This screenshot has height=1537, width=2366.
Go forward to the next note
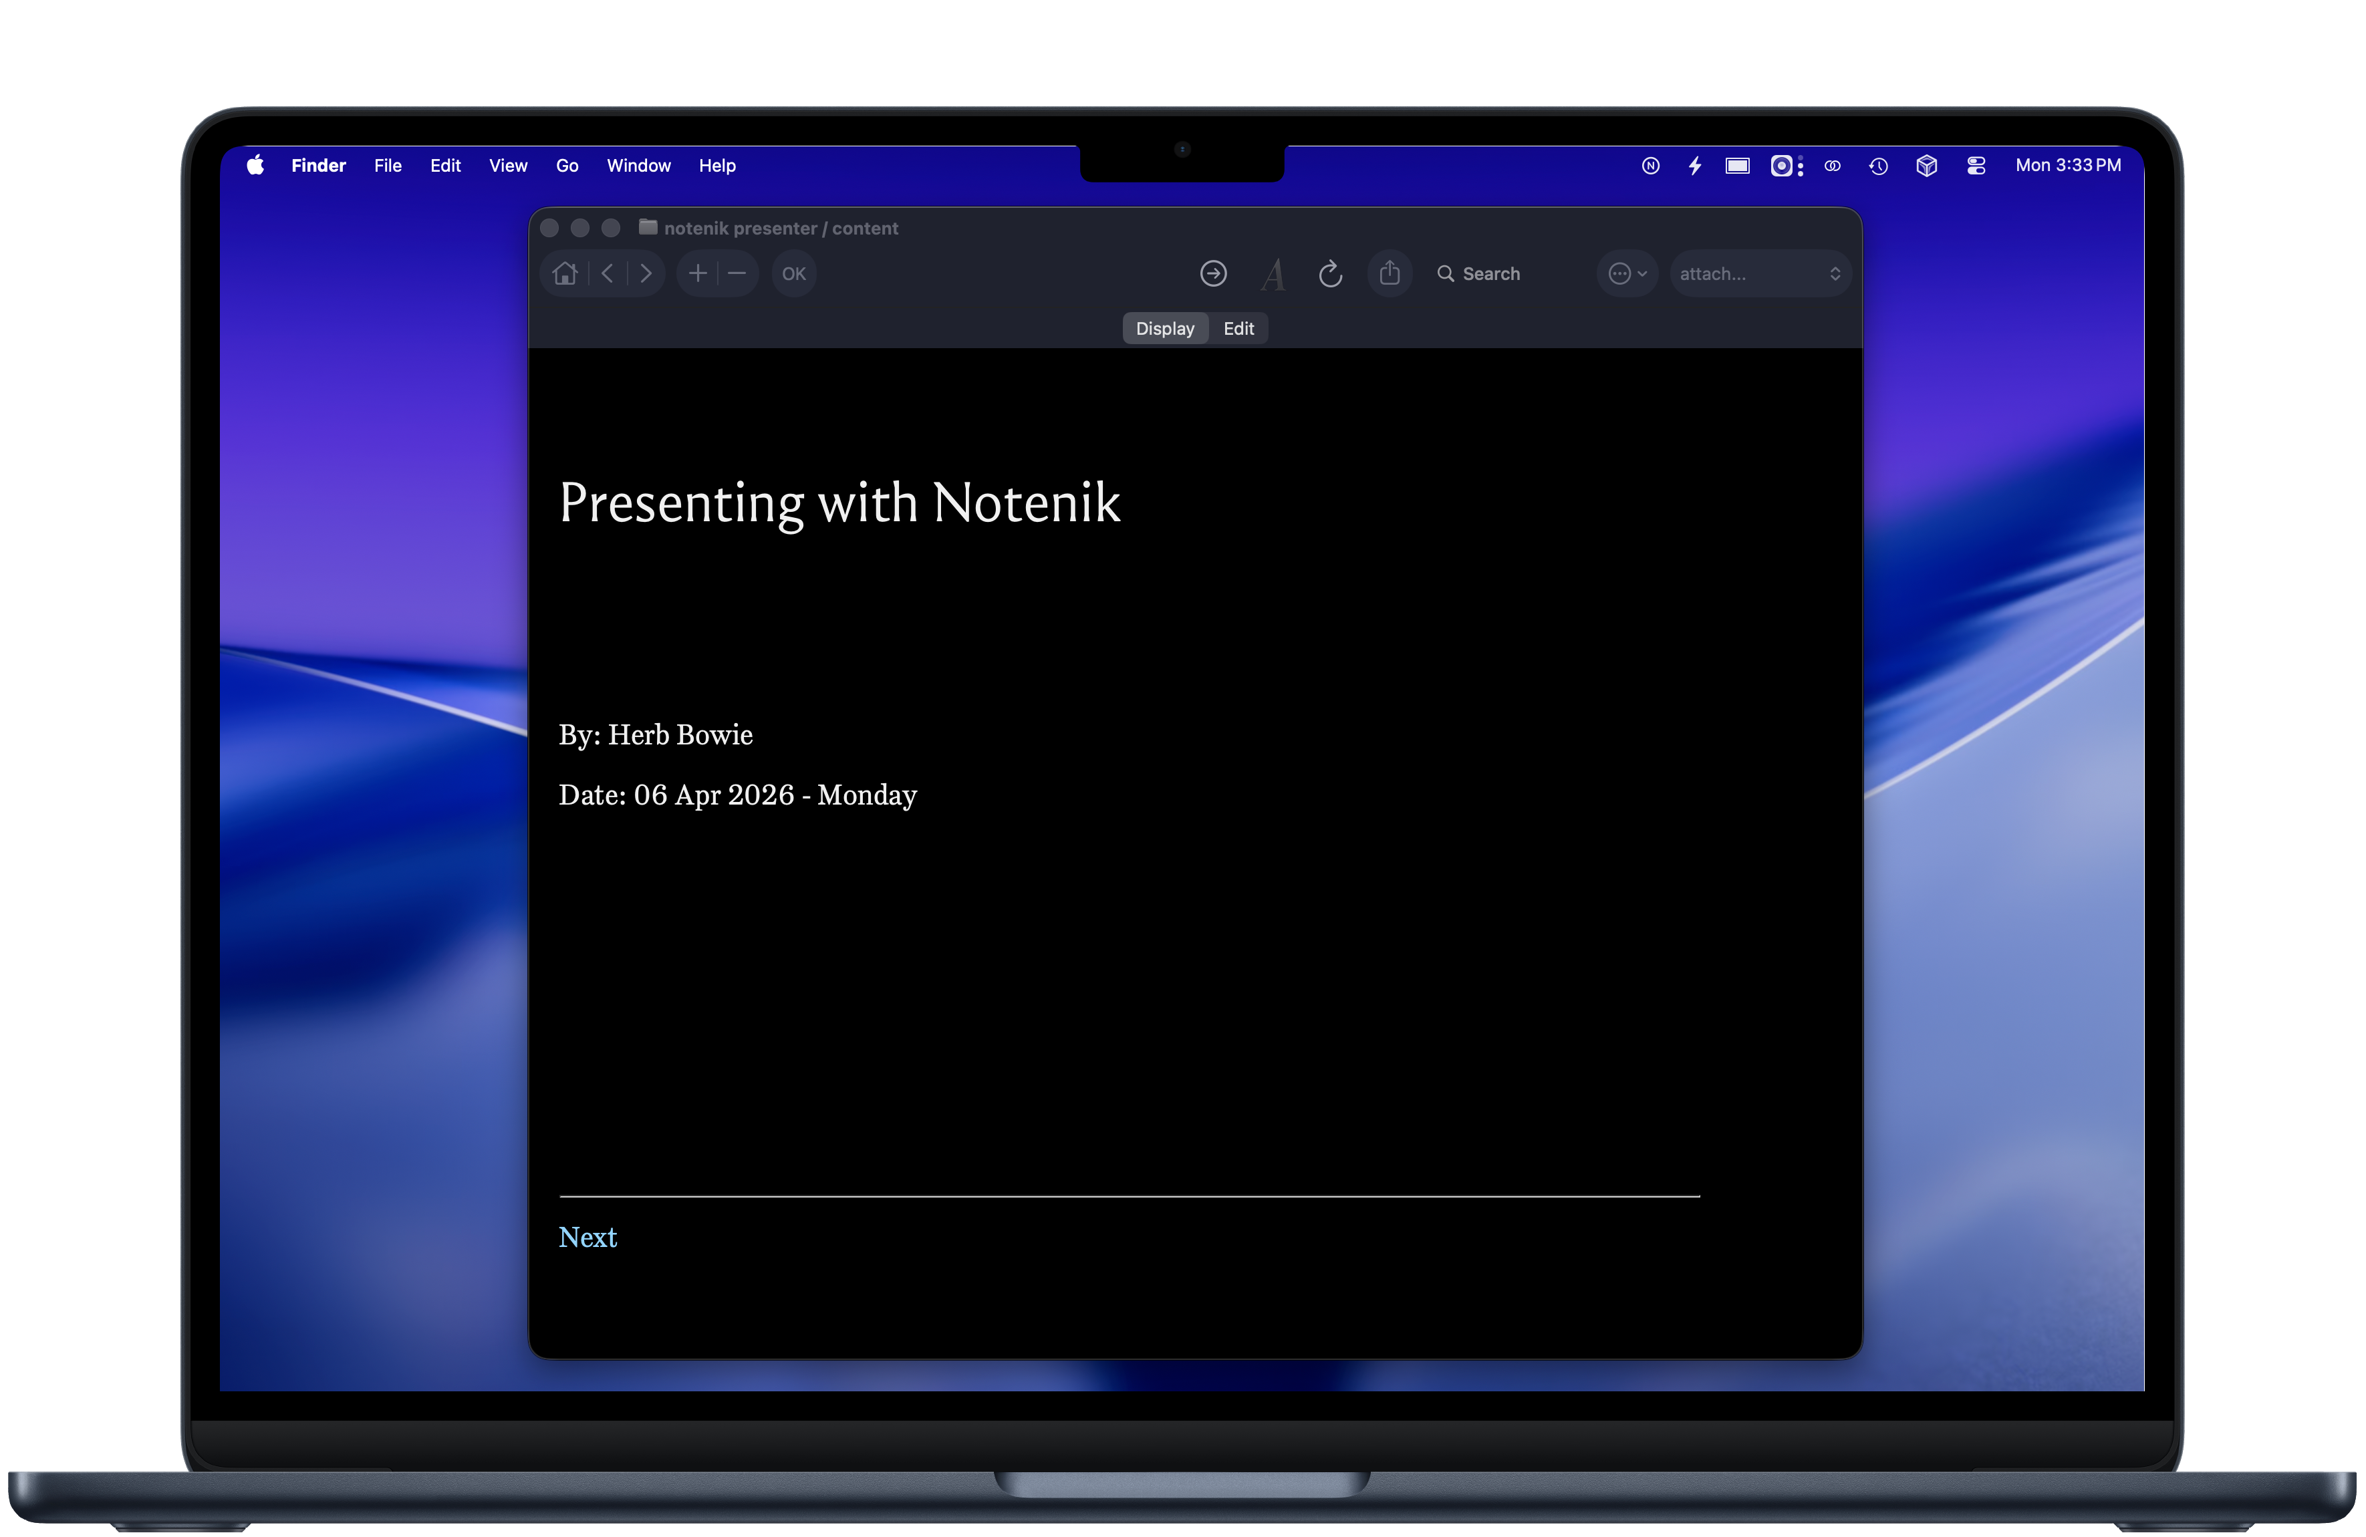(646, 273)
